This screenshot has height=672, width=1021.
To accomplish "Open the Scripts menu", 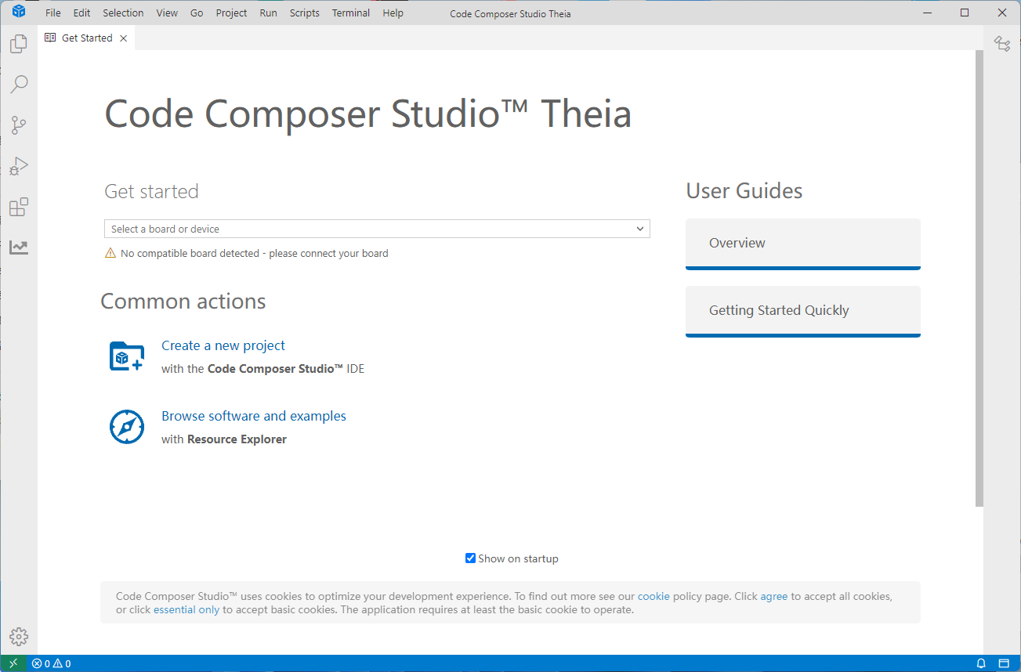I will (x=304, y=13).
